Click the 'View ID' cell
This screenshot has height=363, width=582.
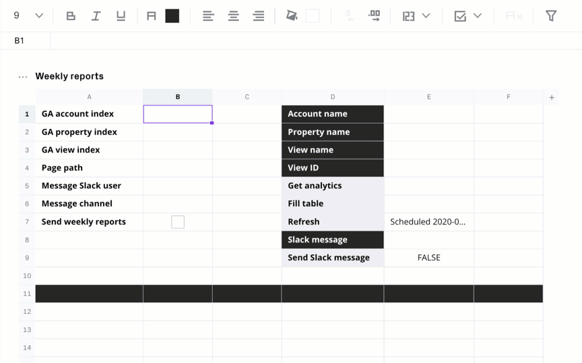pos(333,168)
